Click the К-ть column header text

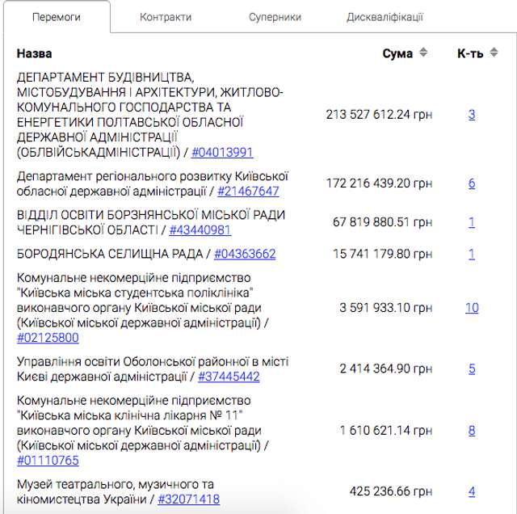[x=470, y=53]
